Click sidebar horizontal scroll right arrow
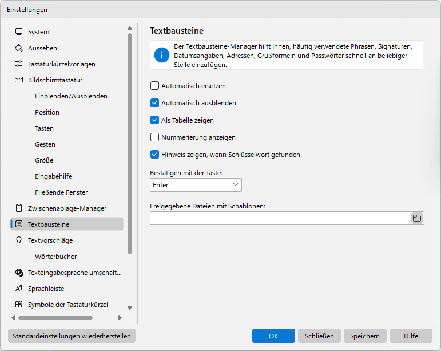The image size is (441, 351). [120, 318]
